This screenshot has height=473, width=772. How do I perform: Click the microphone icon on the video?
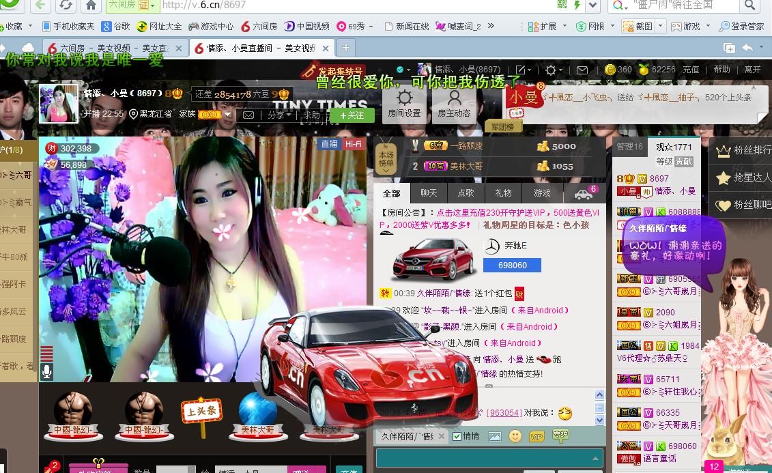tap(46, 371)
